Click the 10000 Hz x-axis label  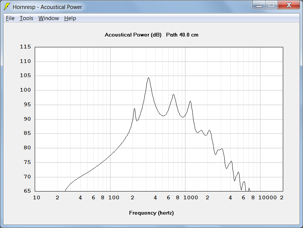pyautogui.click(x=268, y=197)
